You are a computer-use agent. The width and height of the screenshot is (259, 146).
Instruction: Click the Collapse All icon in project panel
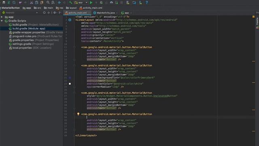coord(49,13)
